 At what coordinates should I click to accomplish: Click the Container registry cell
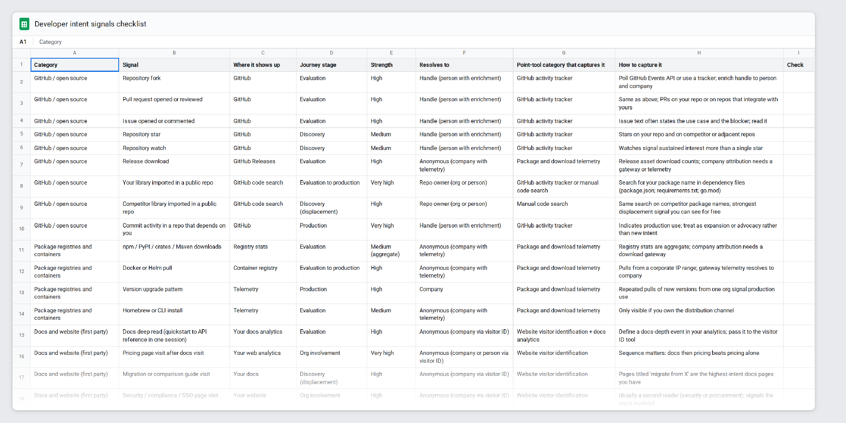tap(263, 272)
